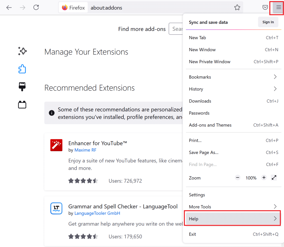Screen dimensions: 284x247
Task: Open the Pocket save icon
Action: [265, 7]
